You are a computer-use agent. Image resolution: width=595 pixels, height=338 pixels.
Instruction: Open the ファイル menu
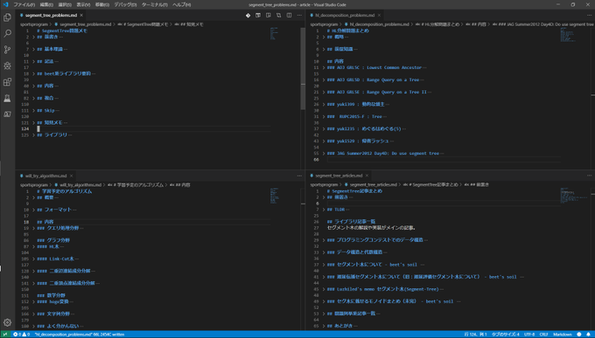click(x=24, y=4)
